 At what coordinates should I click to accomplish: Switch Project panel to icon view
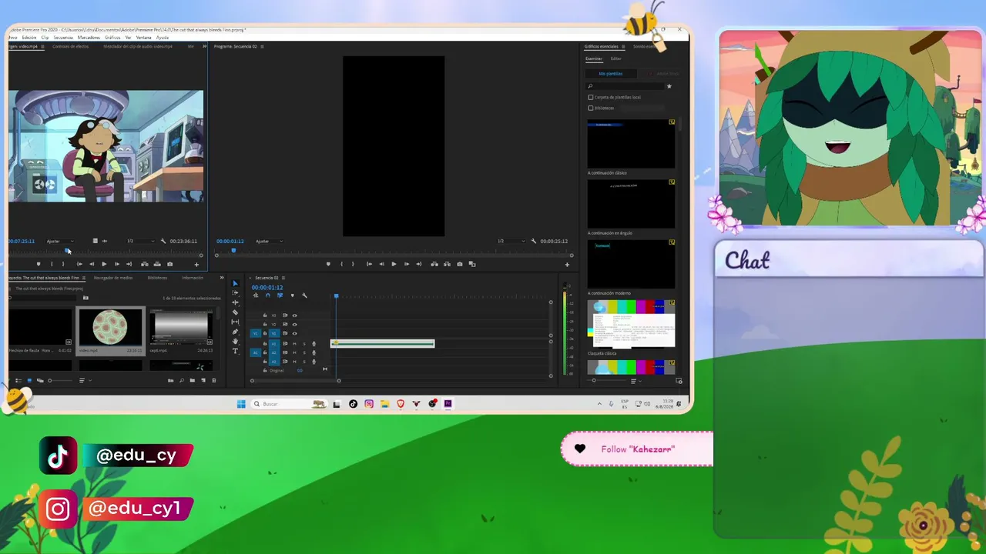pyautogui.click(x=30, y=380)
